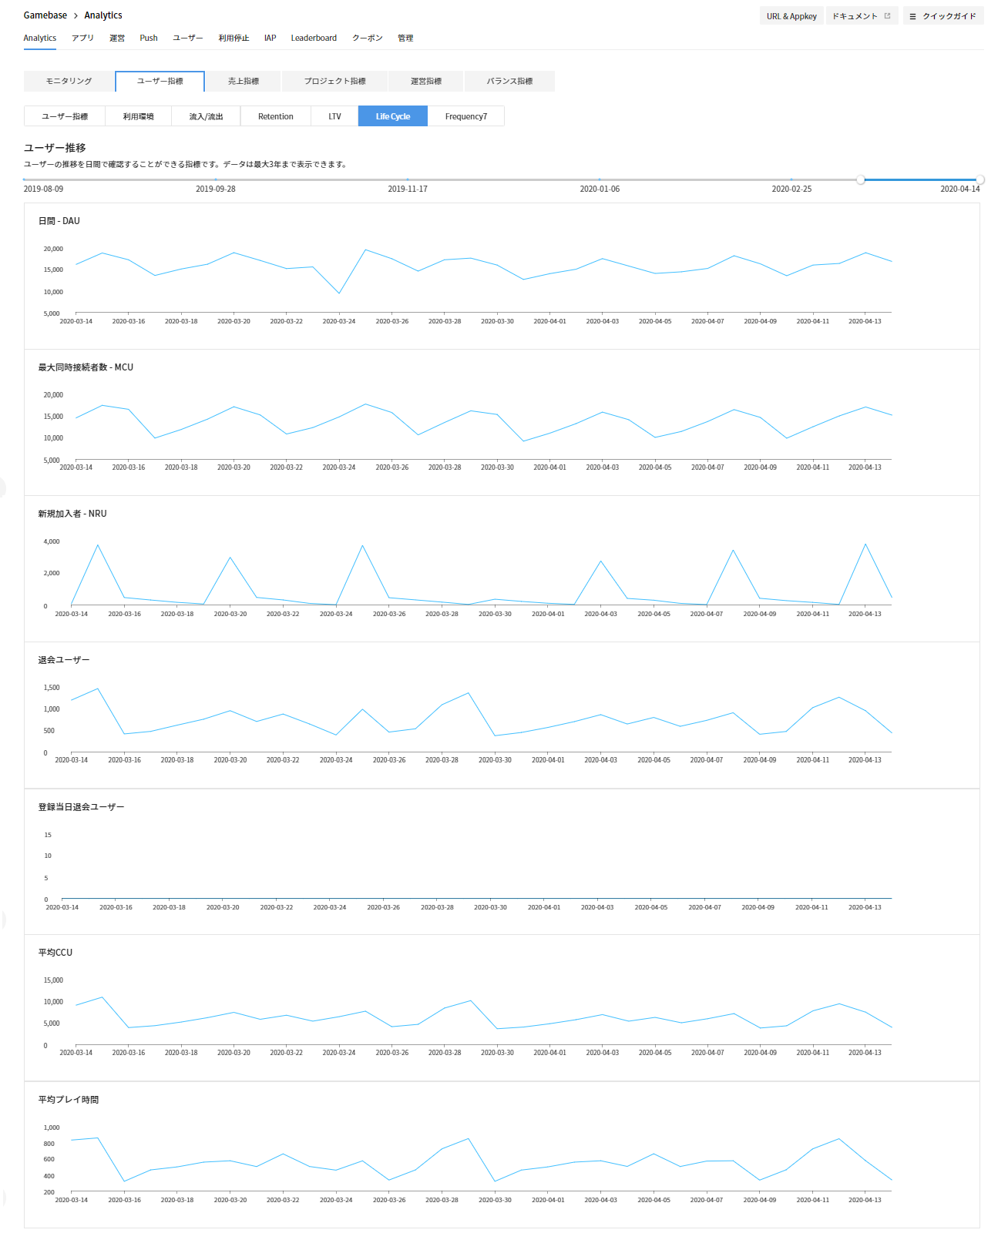Click slider track near 2019-11-17
The width and height of the screenshot is (1008, 1233).
[408, 179]
